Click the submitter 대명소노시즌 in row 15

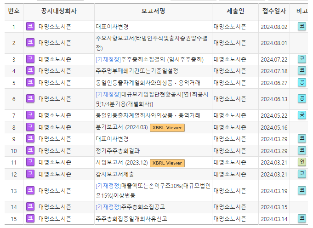tap(230, 219)
